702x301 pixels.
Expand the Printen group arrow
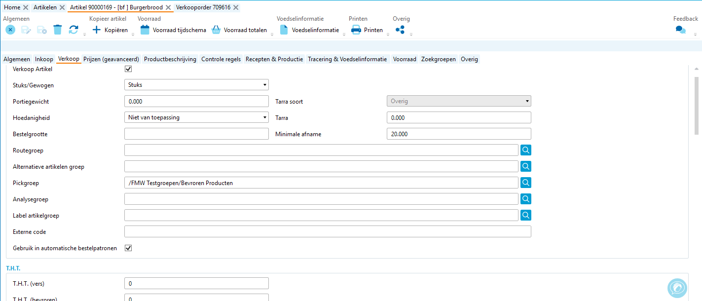coord(388,35)
